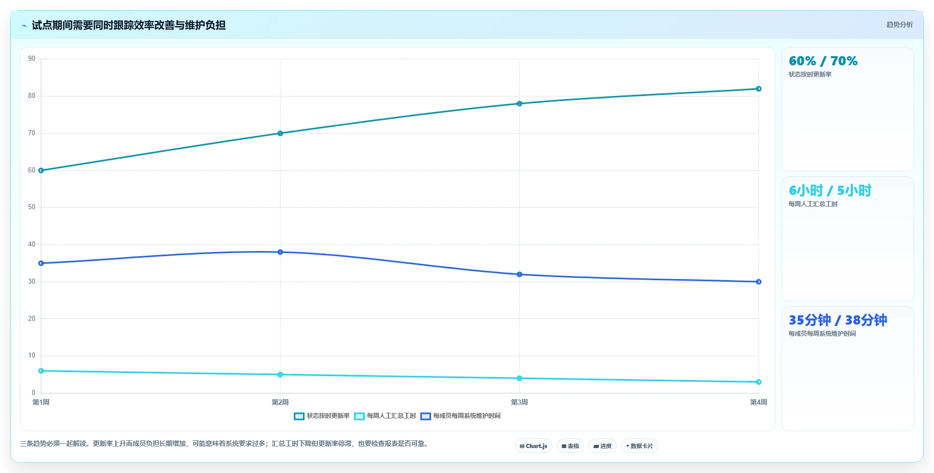Click the Chart.js chip
The image size is (934, 473).
point(534,446)
